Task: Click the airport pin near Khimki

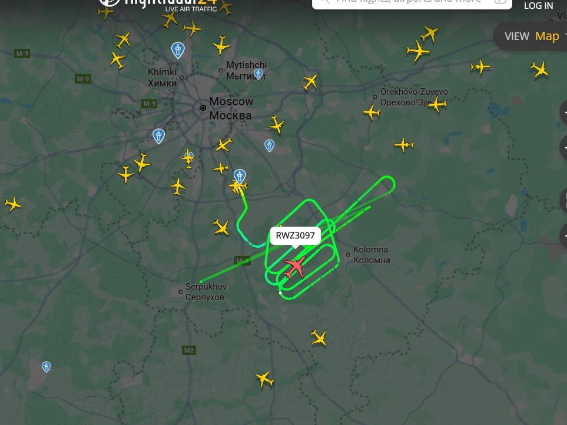Action: 178,50
